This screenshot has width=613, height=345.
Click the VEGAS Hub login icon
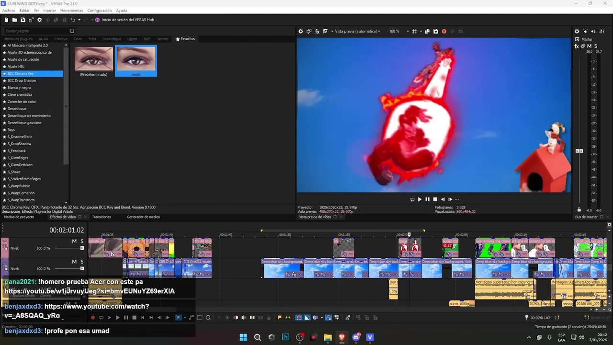pyautogui.click(x=97, y=20)
